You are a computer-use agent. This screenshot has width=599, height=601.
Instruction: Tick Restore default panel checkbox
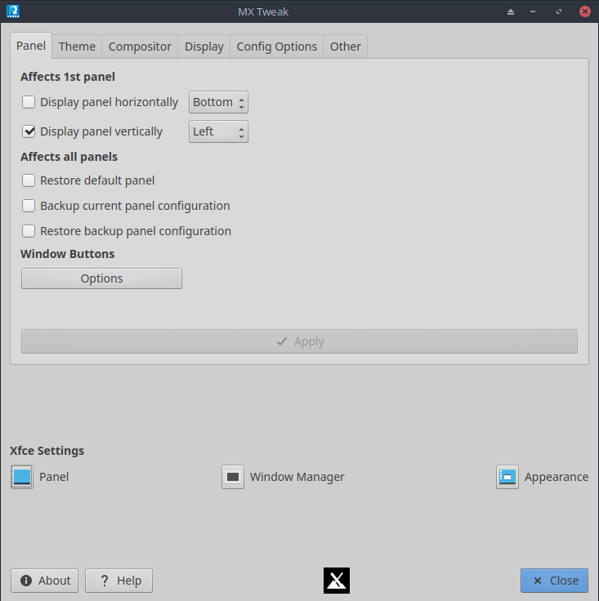tap(29, 180)
